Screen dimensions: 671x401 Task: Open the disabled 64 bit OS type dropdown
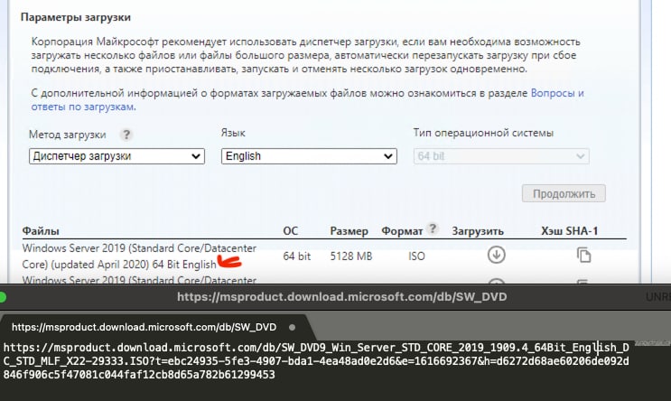tap(501, 156)
